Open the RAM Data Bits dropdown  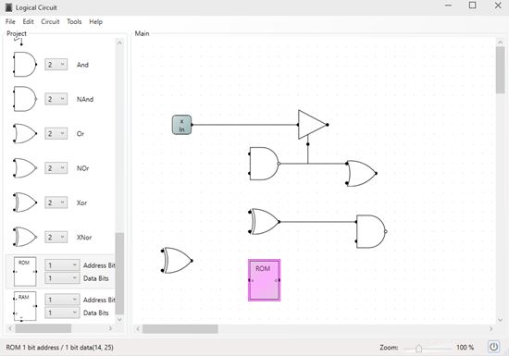(62, 313)
